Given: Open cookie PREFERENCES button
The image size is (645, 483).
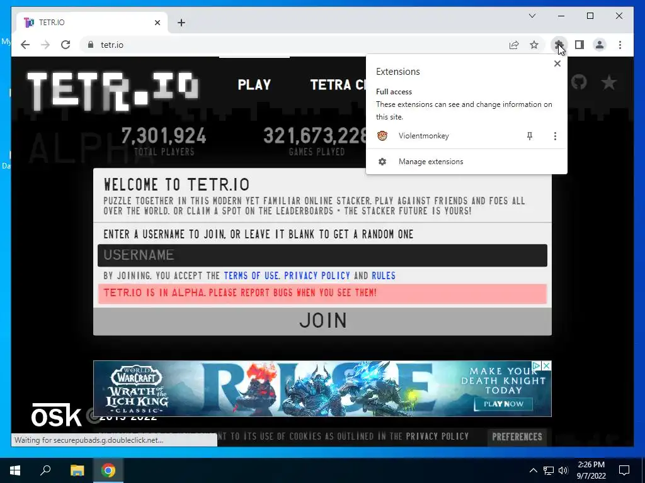Looking at the screenshot, I should tap(517, 436).
